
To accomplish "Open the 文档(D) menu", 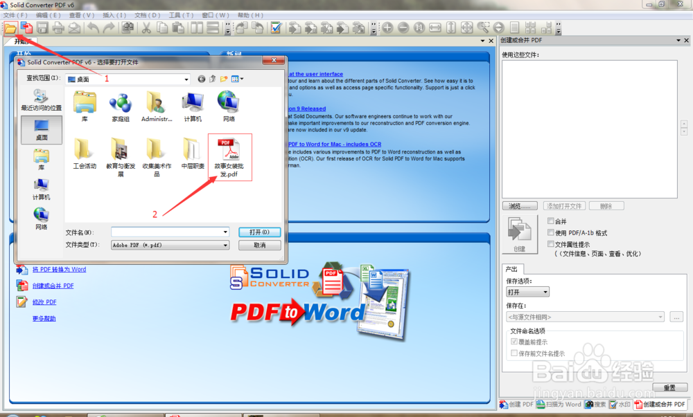I will click(x=148, y=15).
